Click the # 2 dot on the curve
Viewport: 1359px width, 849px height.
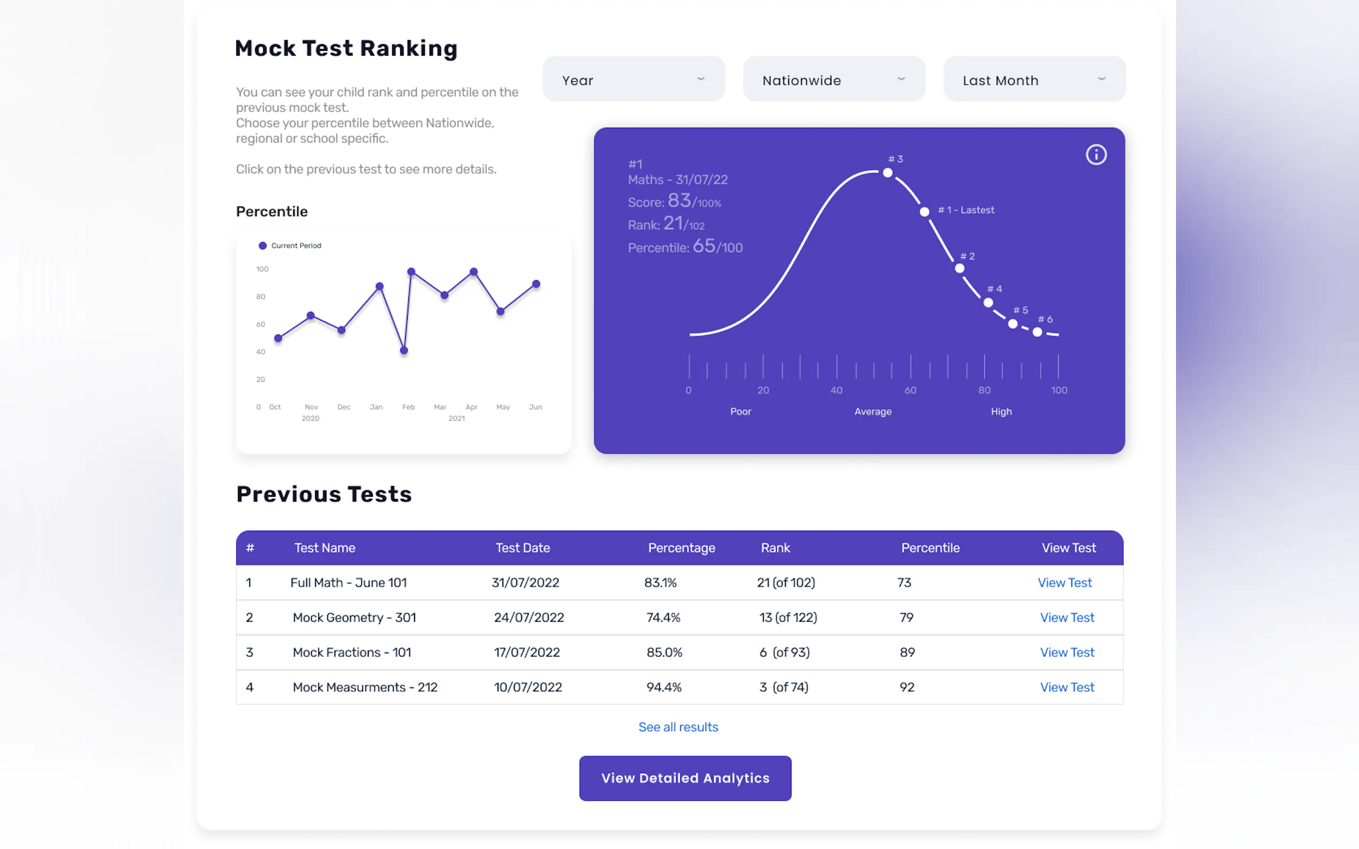pyautogui.click(x=959, y=268)
